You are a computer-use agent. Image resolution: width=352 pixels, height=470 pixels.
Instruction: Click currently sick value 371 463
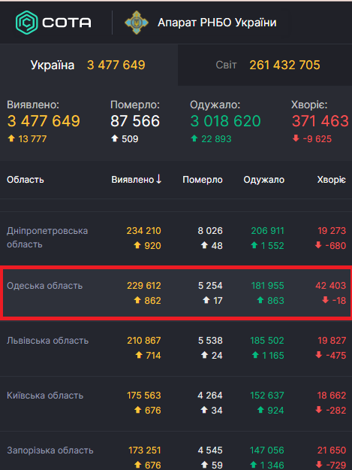(320, 121)
